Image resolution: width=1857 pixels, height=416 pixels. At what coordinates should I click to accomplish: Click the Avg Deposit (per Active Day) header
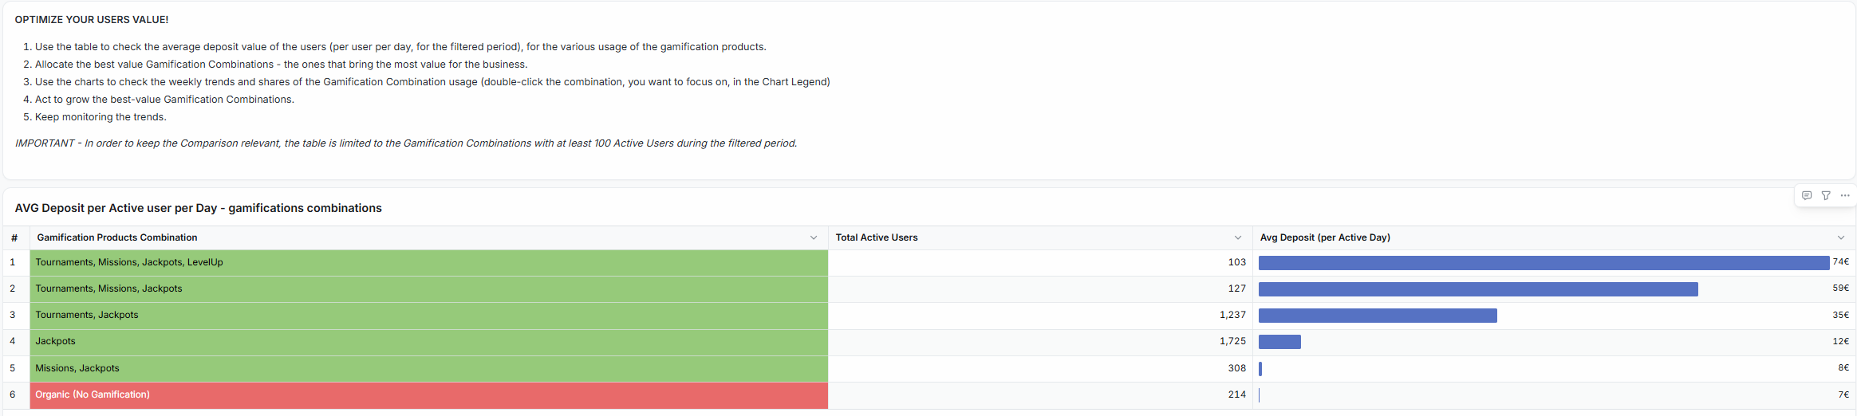pyautogui.click(x=1325, y=237)
